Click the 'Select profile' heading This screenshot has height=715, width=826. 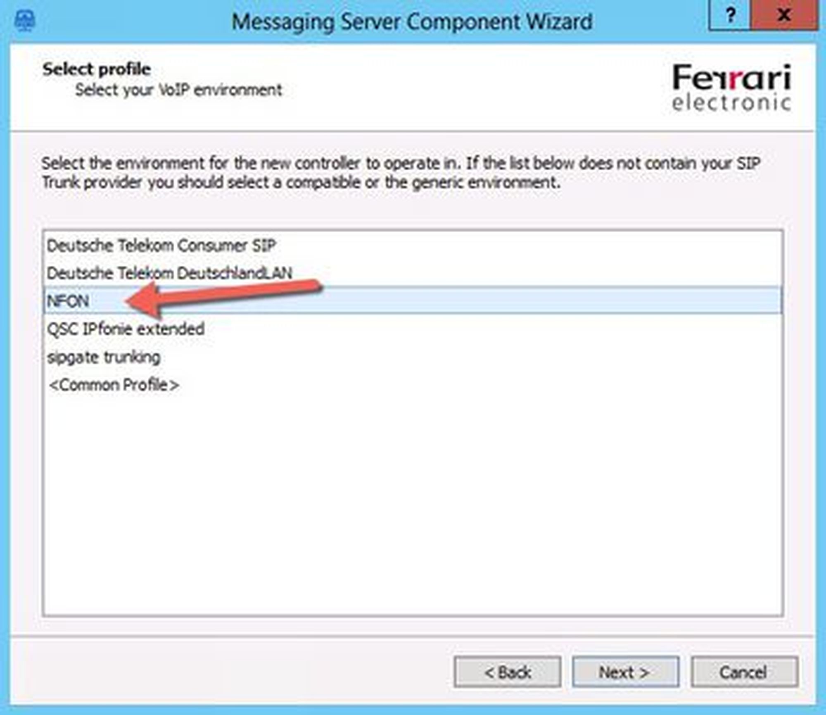tap(97, 69)
